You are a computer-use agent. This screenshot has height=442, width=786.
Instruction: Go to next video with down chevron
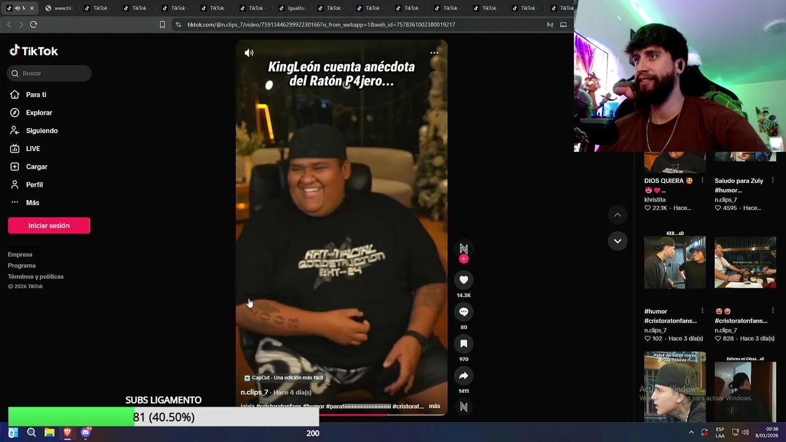pyautogui.click(x=618, y=241)
